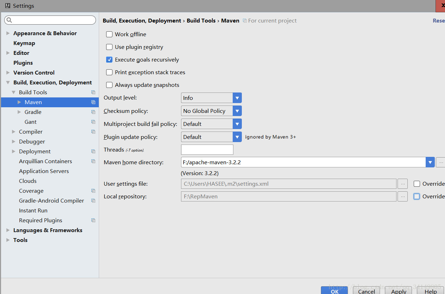Viewport: 445px width, 294px height.
Task: Click the project-level icon beside Build Tools
Action: (x=93, y=92)
